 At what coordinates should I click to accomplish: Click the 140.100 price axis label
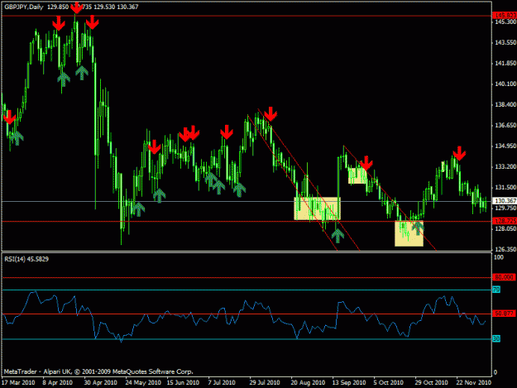pos(505,84)
